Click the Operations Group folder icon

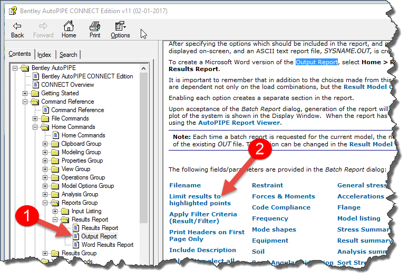coord(55,177)
